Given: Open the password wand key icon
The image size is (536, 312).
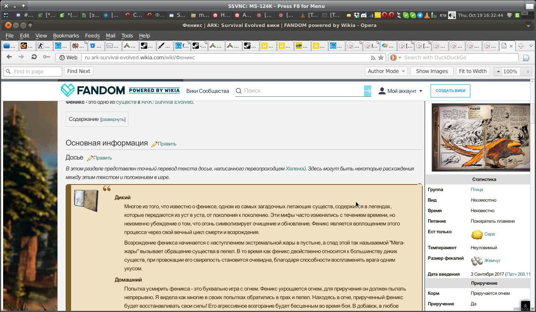Looking at the screenshot, I should (x=46, y=57).
